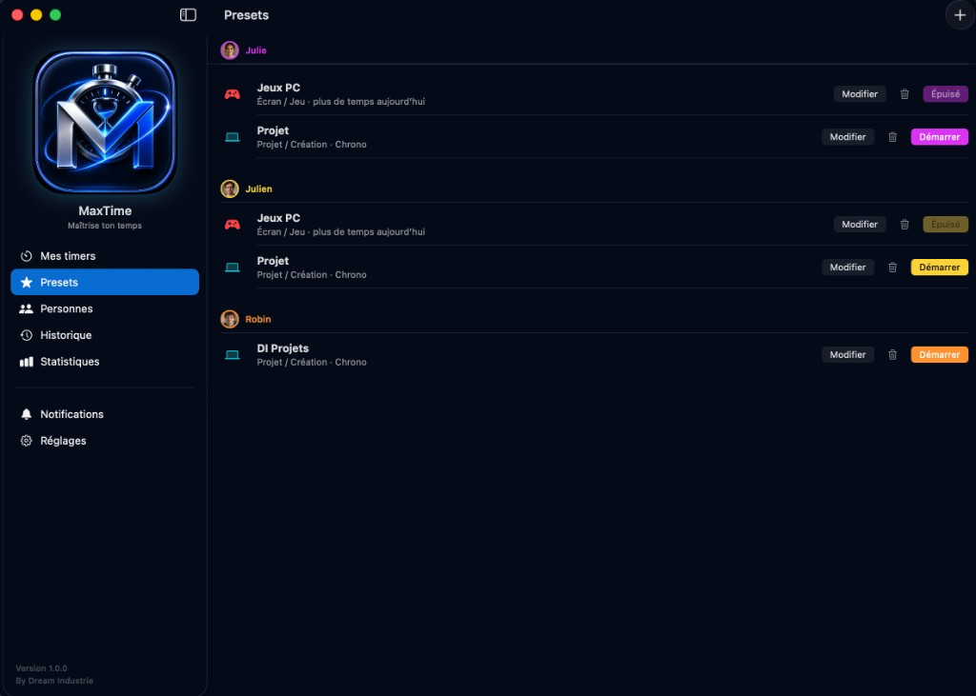
Task: Click the Version 1.0.0 text
Action: (41, 668)
